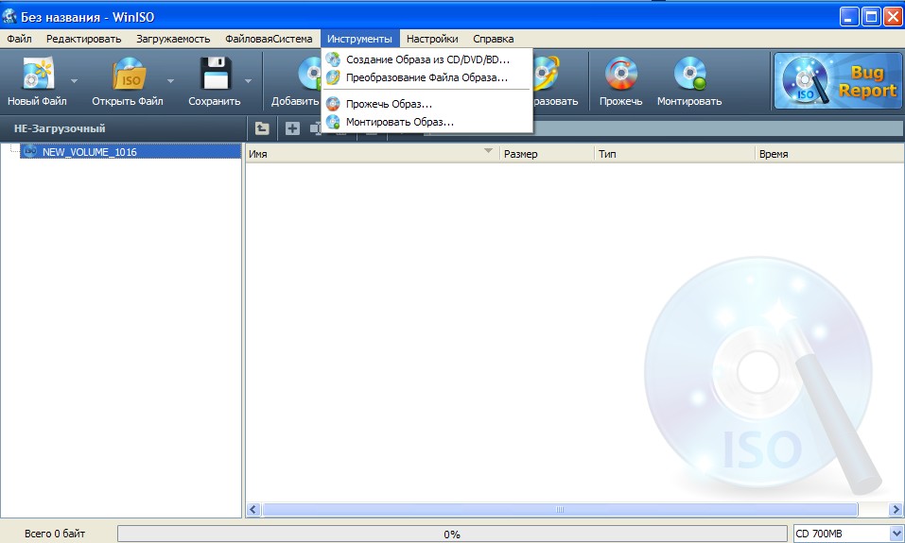905x543 pixels.
Task: Expand the arrow next to Открыть Файл
Action: (170, 80)
